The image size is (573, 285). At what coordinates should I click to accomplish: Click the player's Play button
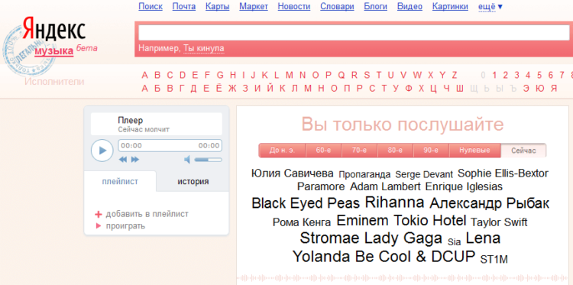(102, 151)
